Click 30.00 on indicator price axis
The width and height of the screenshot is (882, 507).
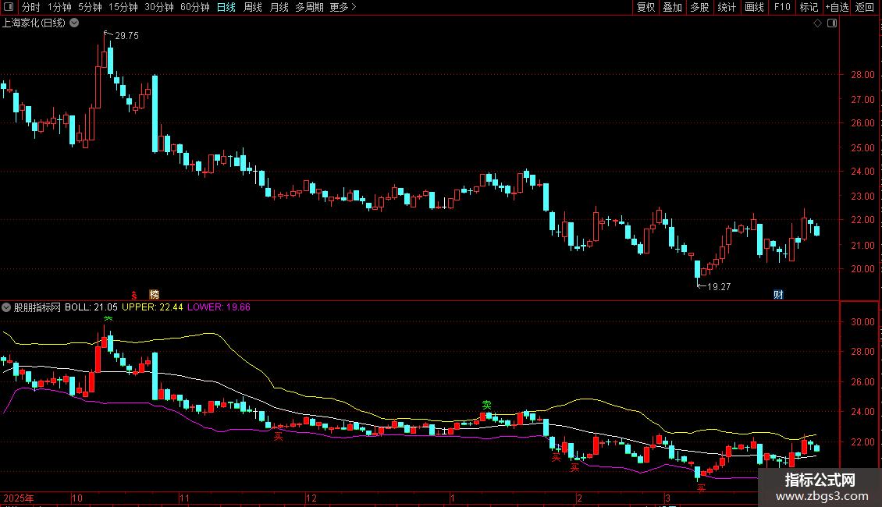click(862, 322)
